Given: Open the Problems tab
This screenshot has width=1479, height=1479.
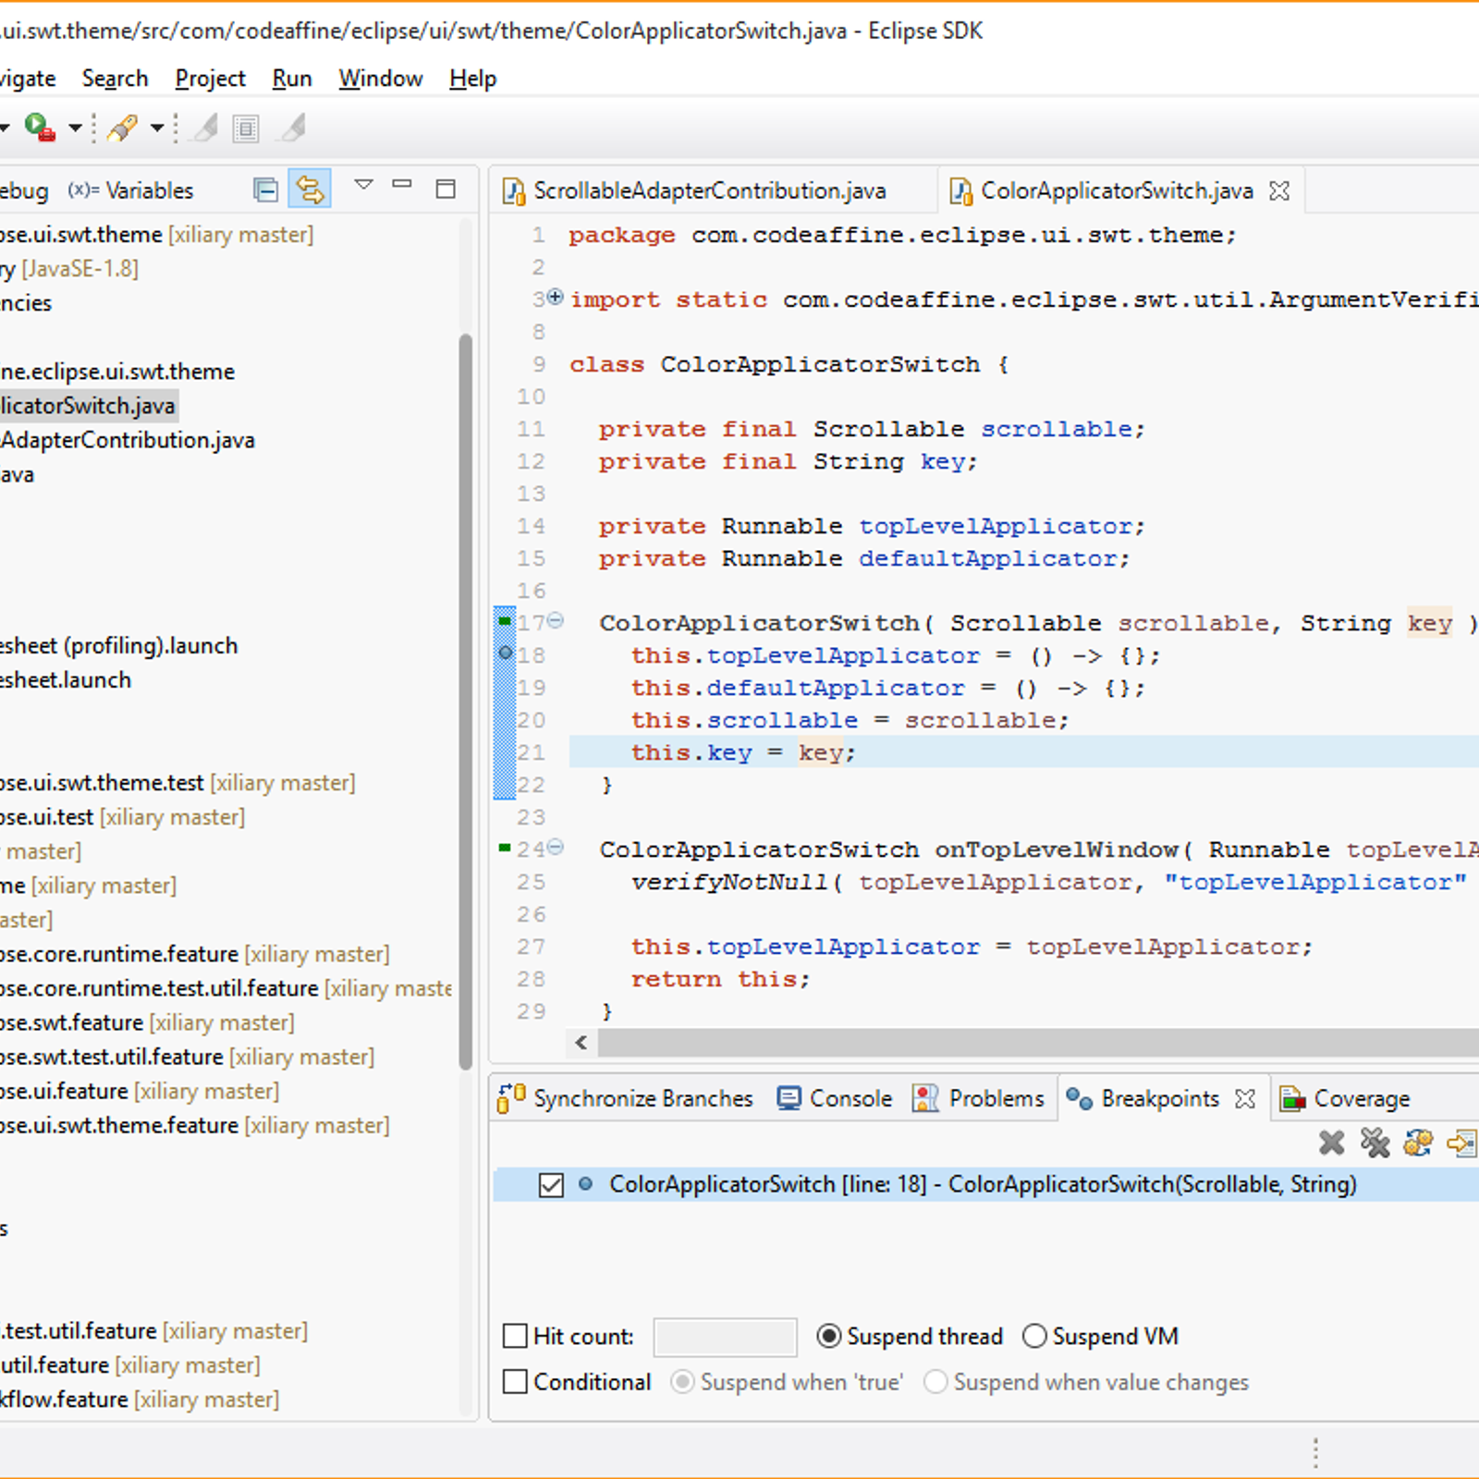Looking at the screenshot, I should point(978,1098).
